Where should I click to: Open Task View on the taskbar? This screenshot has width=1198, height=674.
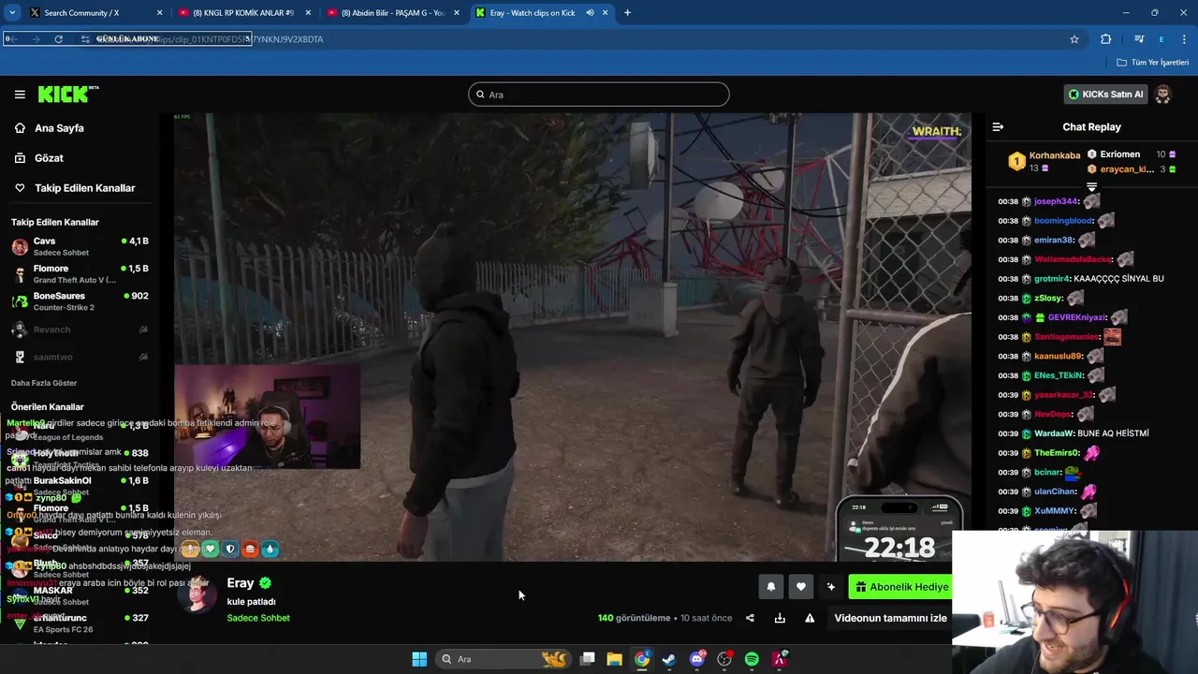pyautogui.click(x=588, y=659)
